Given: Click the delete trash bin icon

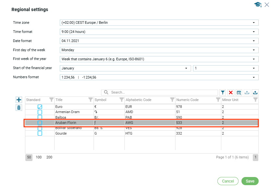Looking at the screenshot, I should tap(19, 108).
